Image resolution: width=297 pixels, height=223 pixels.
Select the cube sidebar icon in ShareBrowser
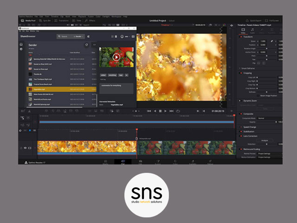[x=21, y=49]
